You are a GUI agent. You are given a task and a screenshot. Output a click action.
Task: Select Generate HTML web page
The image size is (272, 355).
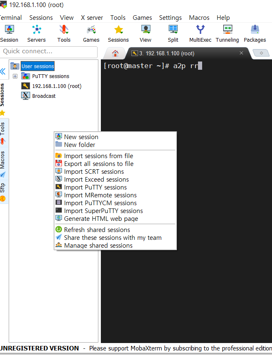pyautogui.click(x=115, y=219)
